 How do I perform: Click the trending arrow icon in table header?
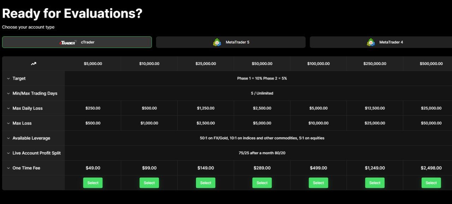[34, 64]
